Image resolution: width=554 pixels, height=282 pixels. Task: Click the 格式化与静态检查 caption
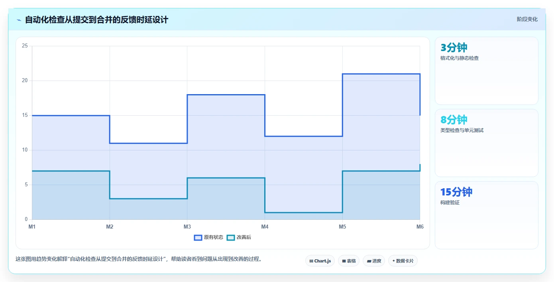click(460, 58)
